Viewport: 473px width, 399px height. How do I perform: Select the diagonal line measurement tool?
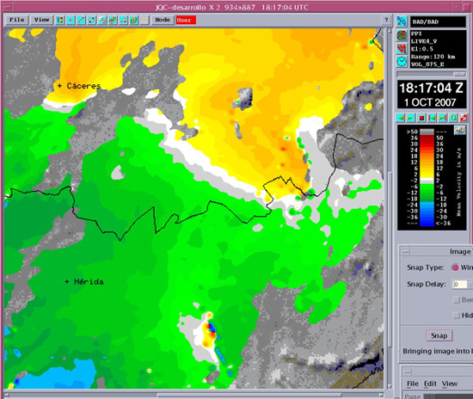[81, 20]
